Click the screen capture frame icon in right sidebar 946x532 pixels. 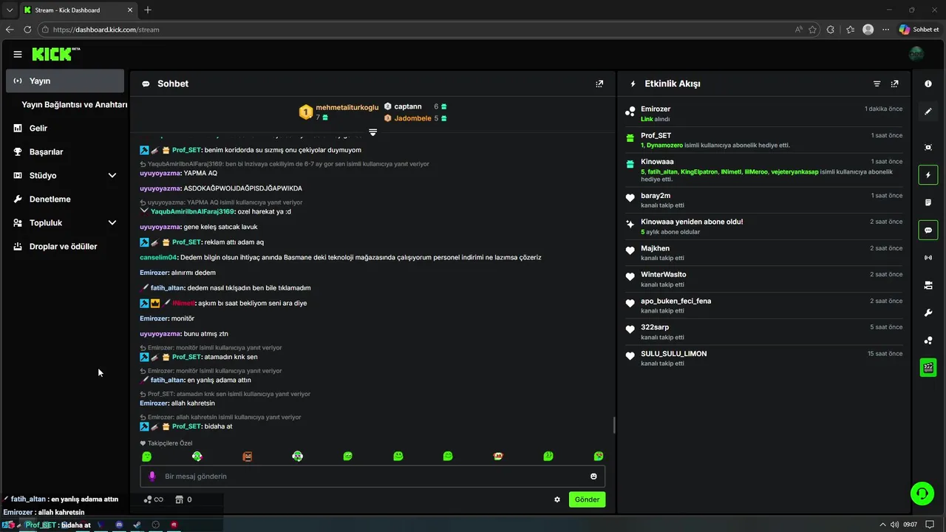point(928,148)
